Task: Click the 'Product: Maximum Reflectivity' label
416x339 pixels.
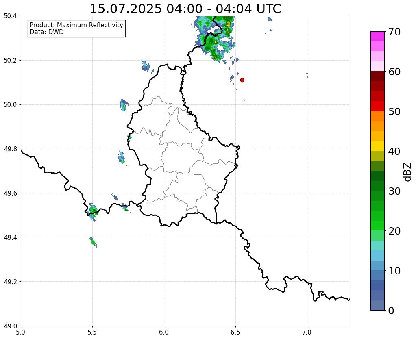Action: [x=76, y=25]
